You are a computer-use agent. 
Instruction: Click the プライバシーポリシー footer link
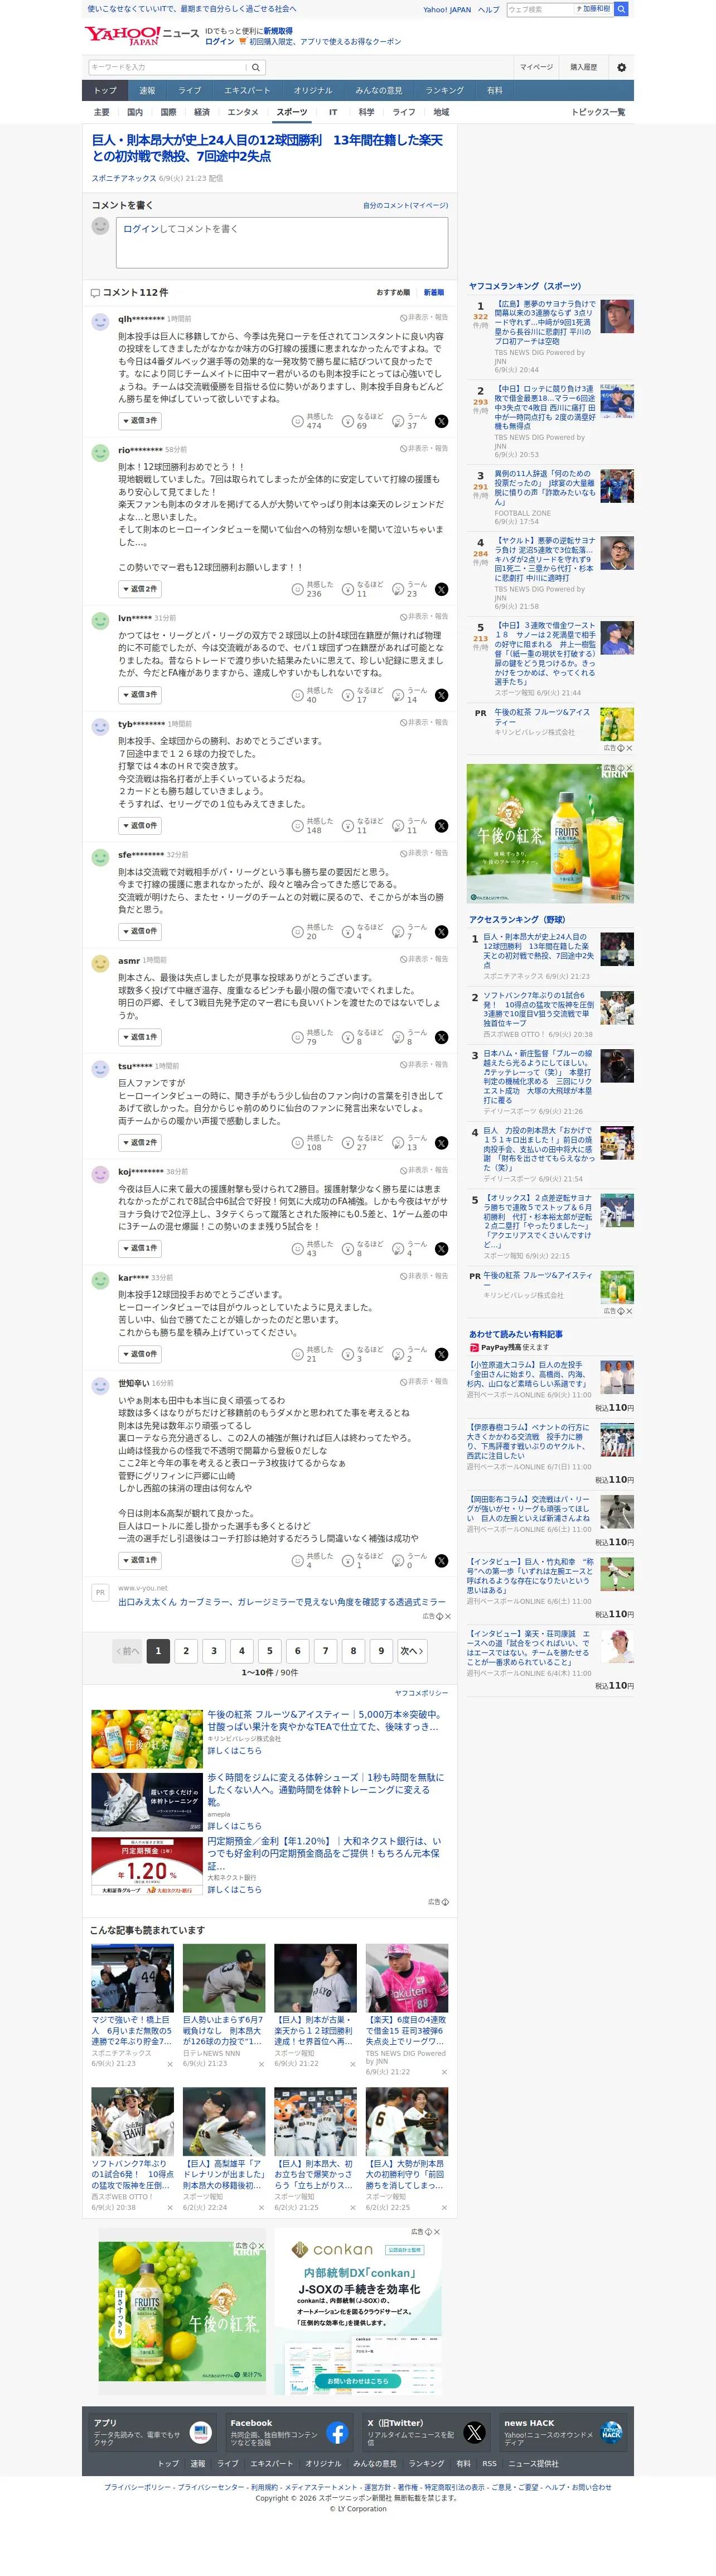[x=137, y=2487]
